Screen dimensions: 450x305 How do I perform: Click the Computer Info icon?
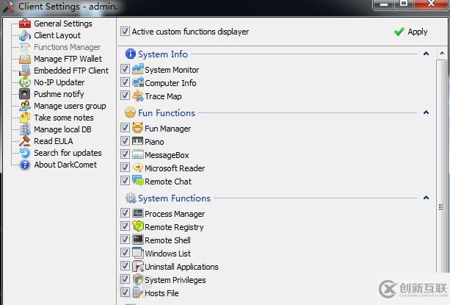click(138, 82)
